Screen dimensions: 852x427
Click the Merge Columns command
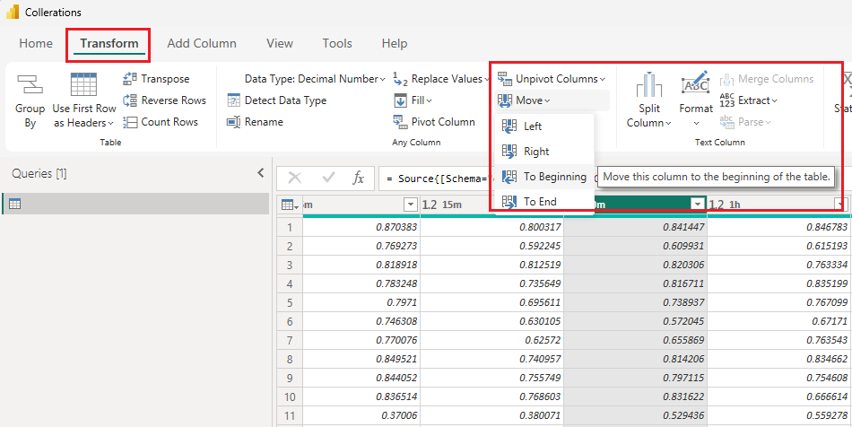pos(767,79)
